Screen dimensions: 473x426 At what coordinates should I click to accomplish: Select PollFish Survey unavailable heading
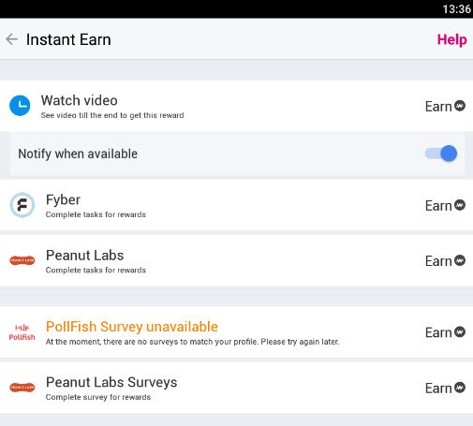coord(132,327)
